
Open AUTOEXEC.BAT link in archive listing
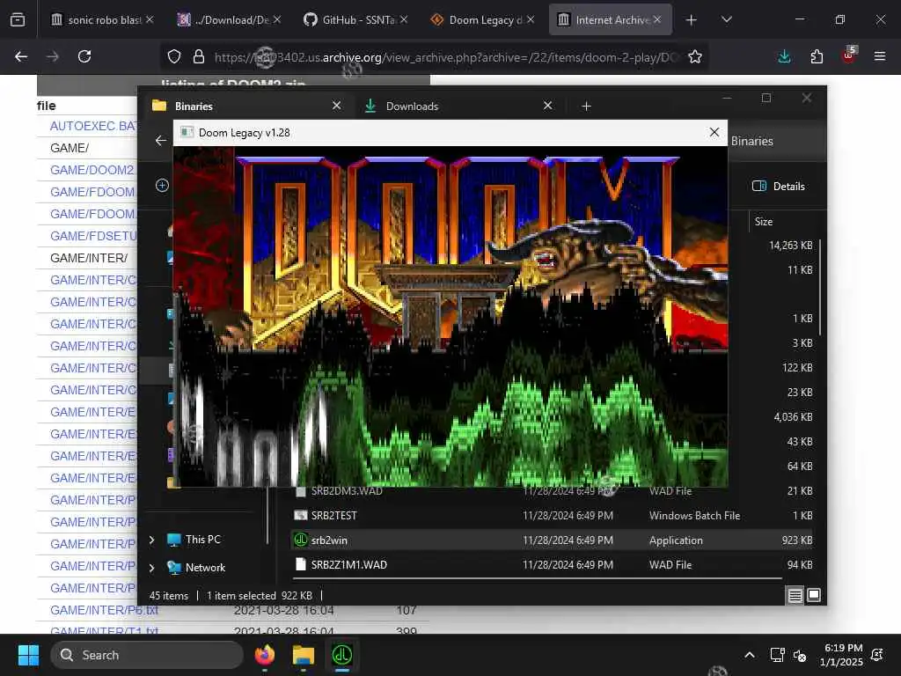click(93, 126)
